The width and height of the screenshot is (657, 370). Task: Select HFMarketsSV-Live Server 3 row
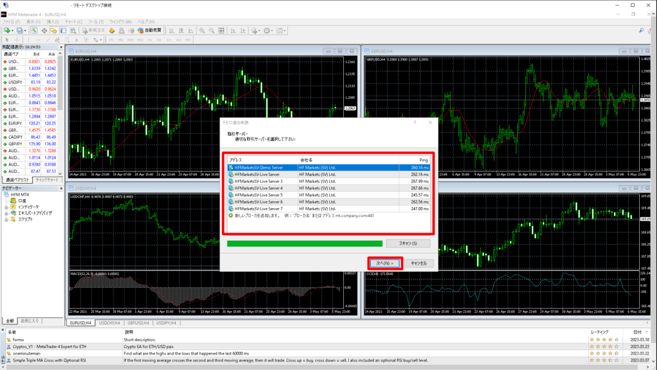[x=329, y=181]
